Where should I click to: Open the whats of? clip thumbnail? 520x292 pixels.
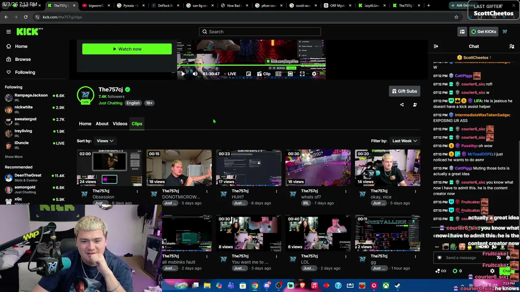[318, 168]
